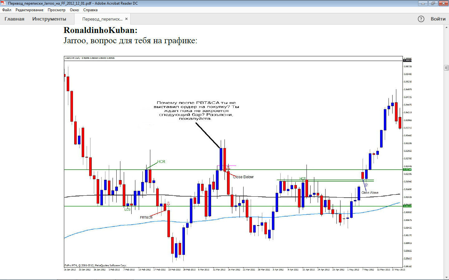Click the USDCHF,Daily chart header text

[x=89, y=58]
